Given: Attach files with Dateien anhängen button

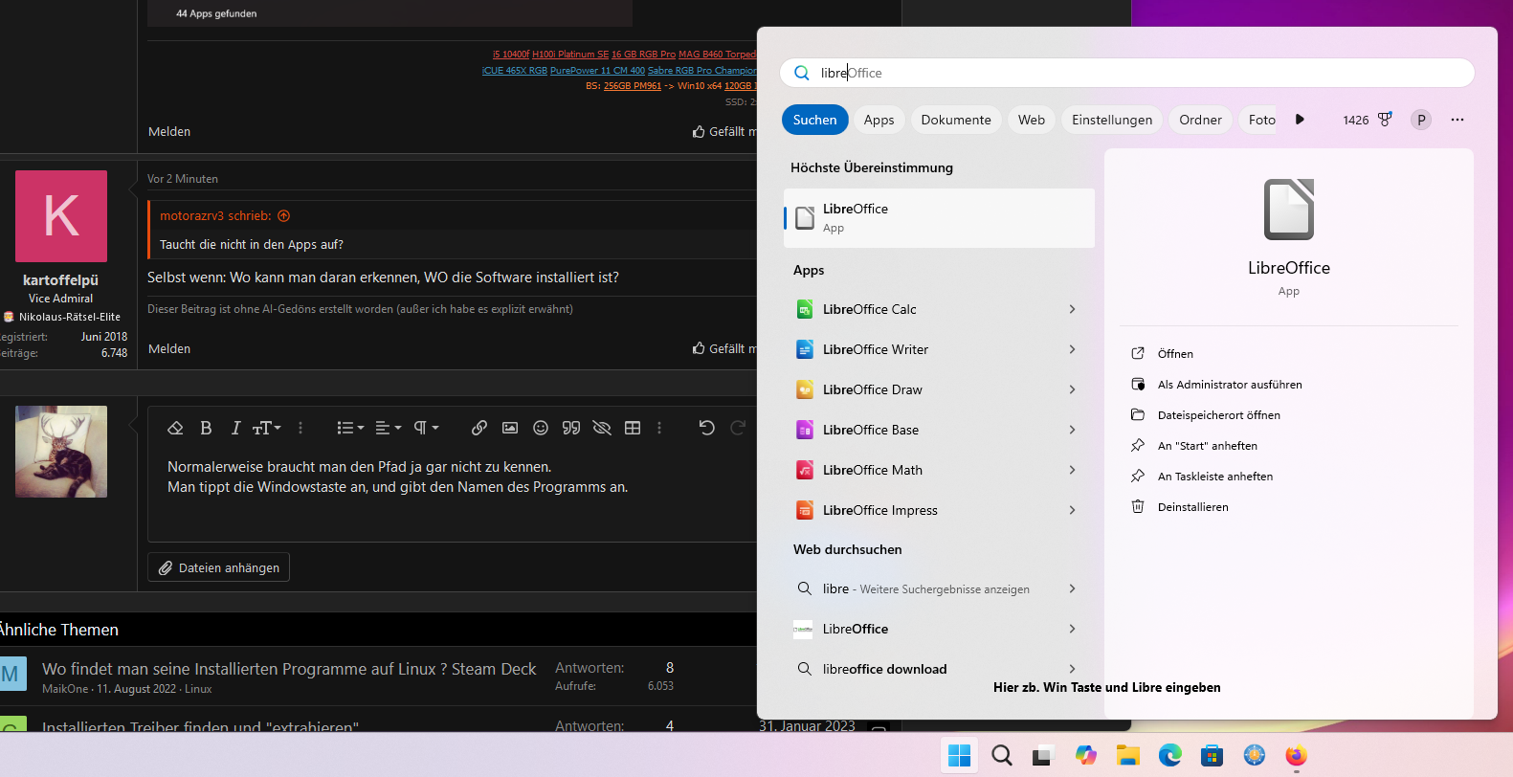Looking at the screenshot, I should (x=219, y=567).
